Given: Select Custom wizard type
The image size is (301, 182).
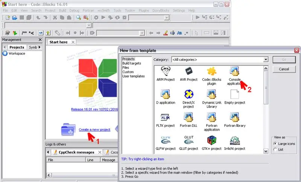Looking at the screenshot, I should (128, 72).
